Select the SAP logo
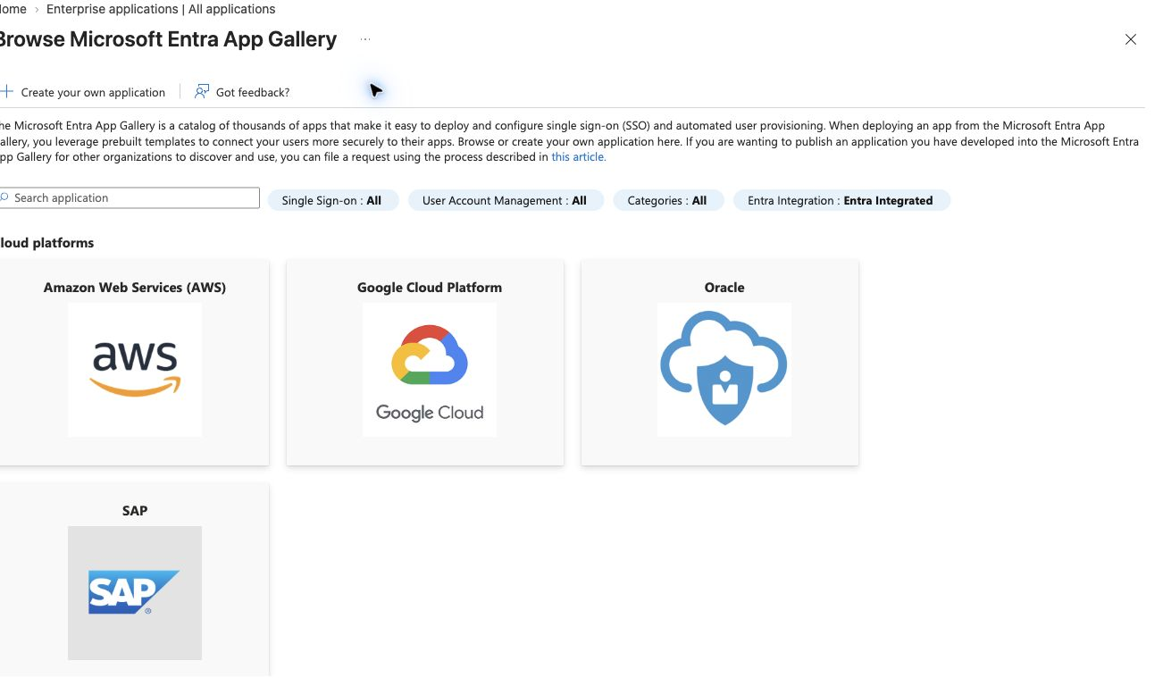This screenshot has width=1163, height=678. [135, 593]
